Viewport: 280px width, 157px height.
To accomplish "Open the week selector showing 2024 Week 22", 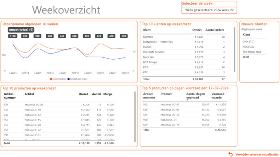I will coord(209,10).
